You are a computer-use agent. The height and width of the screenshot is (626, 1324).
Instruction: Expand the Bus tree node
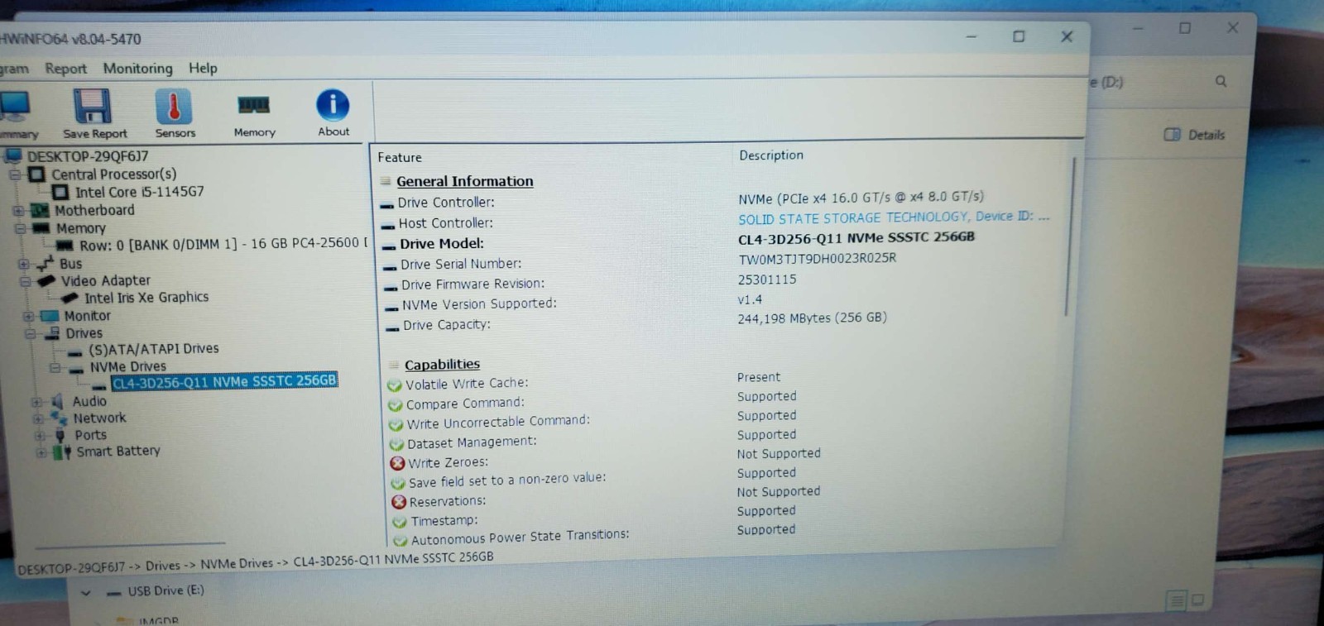[23, 265]
